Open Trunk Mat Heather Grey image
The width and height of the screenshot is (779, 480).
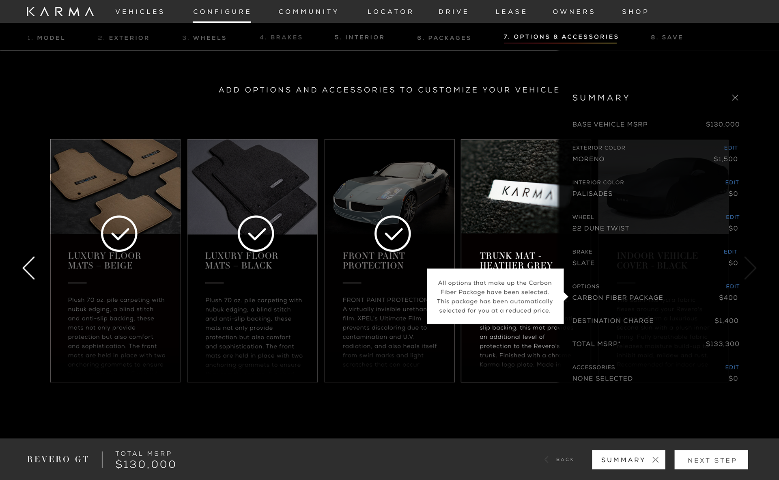pyautogui.click(x=510, y=187)
